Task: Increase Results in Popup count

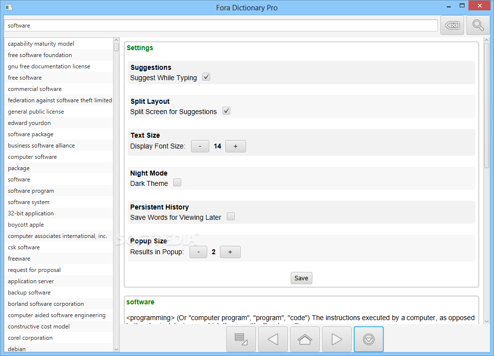Action: pyautogui.click(x=230, y=252)
